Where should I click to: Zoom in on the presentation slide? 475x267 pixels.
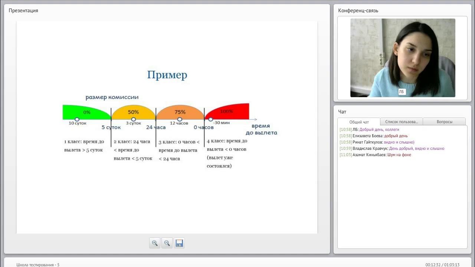[155, 243]
